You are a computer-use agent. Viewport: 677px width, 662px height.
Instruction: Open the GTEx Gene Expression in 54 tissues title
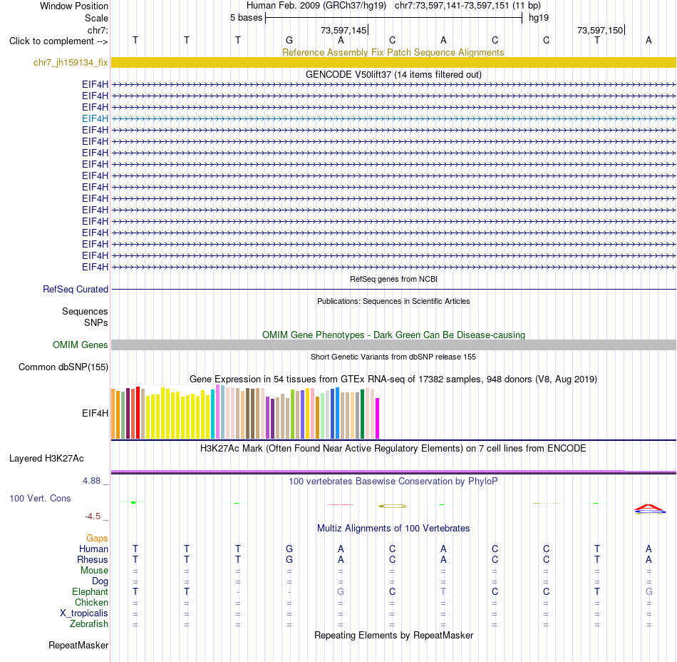click(x=393, y=379)
